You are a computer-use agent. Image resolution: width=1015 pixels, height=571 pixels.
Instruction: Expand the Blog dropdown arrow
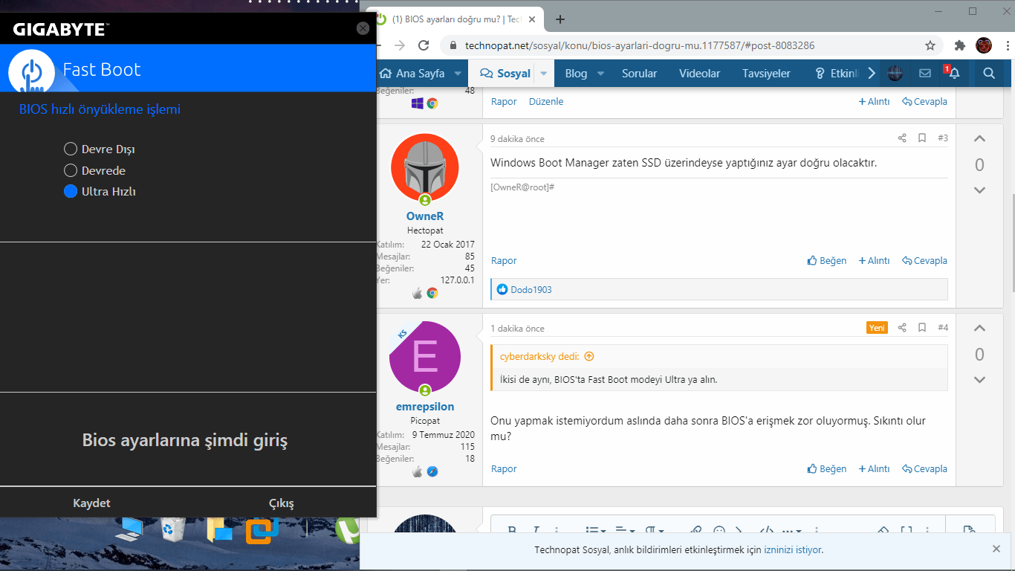[x=600, y=74]
